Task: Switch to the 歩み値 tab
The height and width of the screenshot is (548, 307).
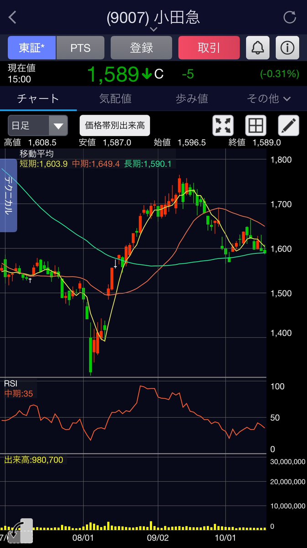Action: pos(192,99)
